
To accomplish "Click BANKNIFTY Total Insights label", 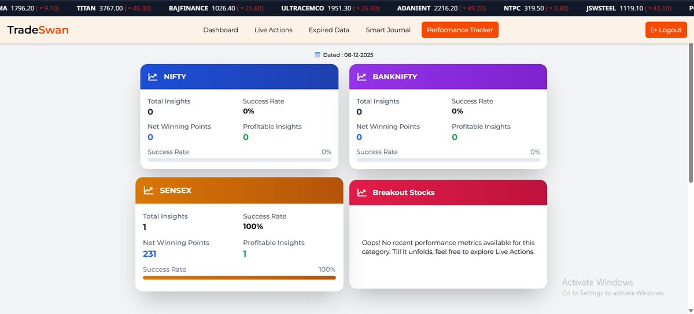I will point(378,101).
